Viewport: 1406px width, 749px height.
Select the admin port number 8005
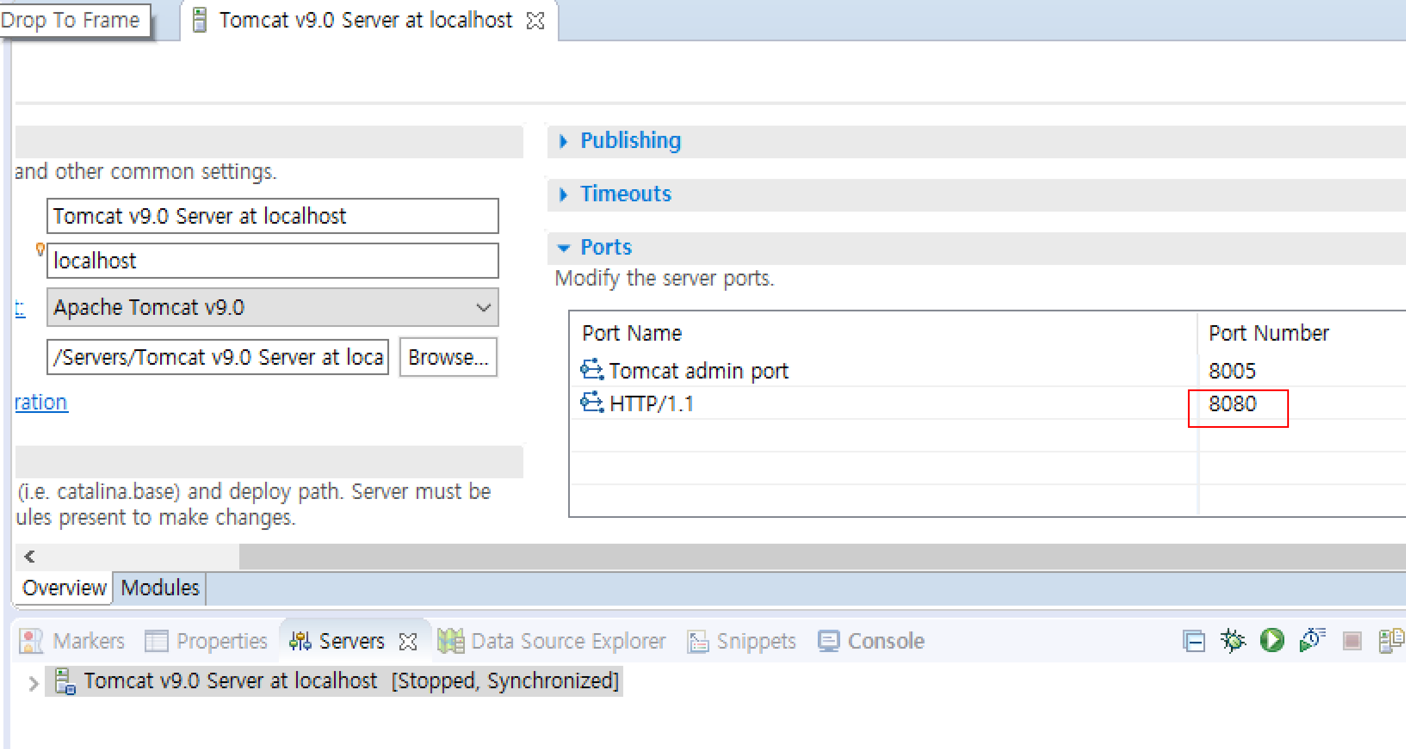click(1232, 371)
